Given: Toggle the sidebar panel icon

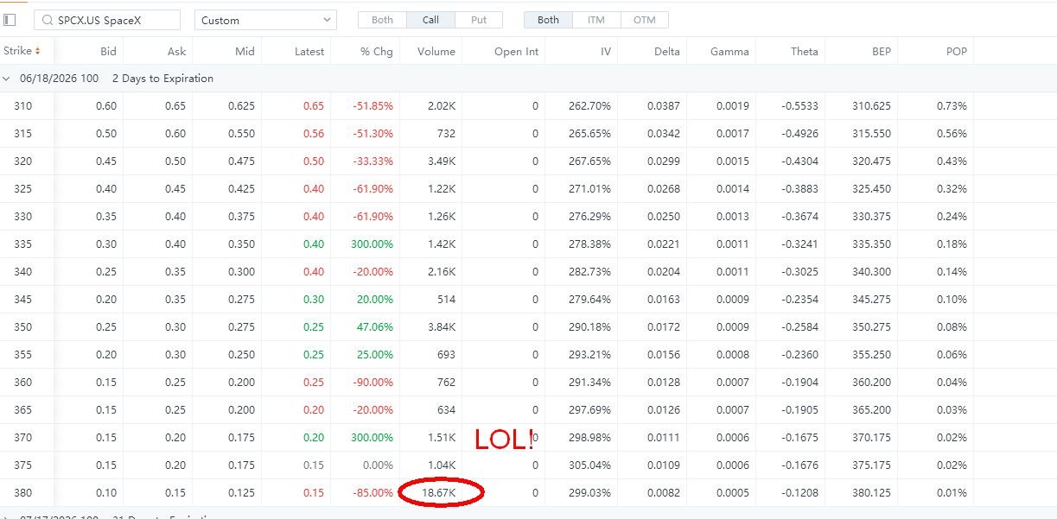Looking at the screenshot, I should pos(10,20).
